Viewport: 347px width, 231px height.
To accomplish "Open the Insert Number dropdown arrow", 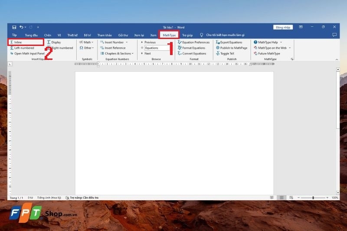I will click(127, 42).
